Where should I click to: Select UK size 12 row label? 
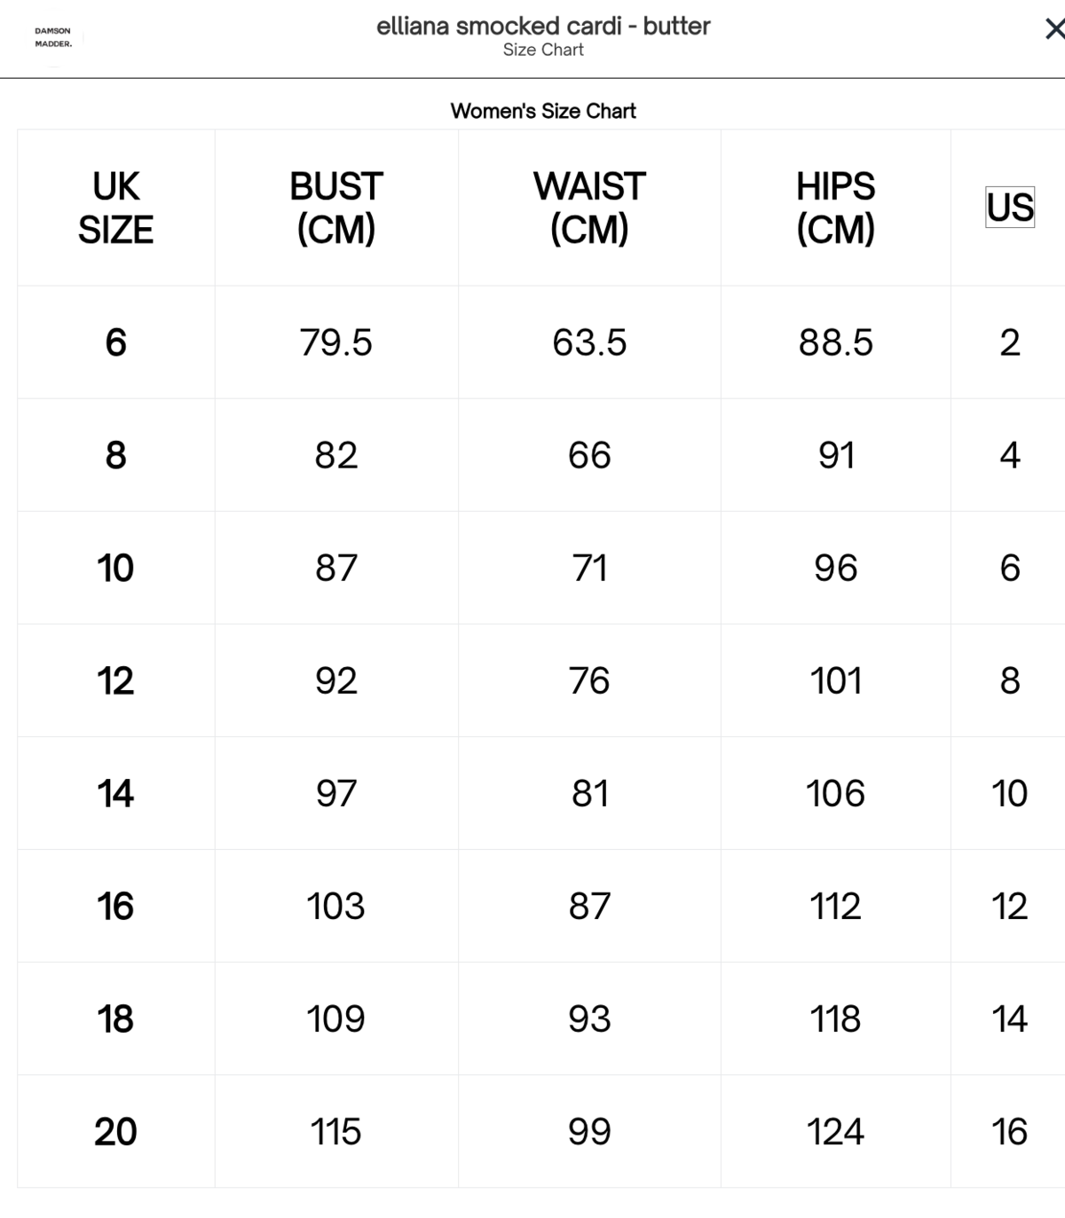tap(115, 680)
